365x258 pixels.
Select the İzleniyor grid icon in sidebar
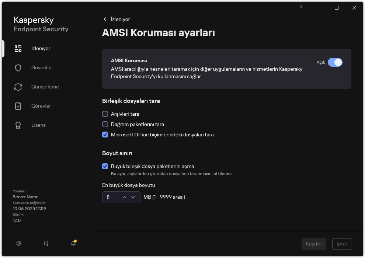click(x=18, y=48)
